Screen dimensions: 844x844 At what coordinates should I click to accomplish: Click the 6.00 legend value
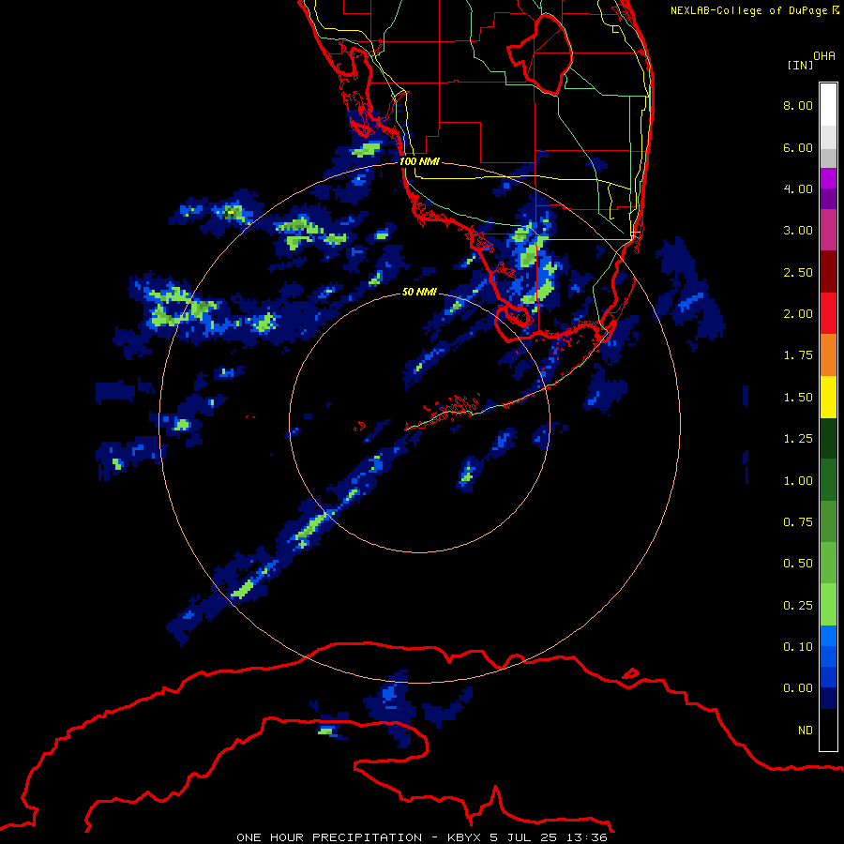point(798,147)
